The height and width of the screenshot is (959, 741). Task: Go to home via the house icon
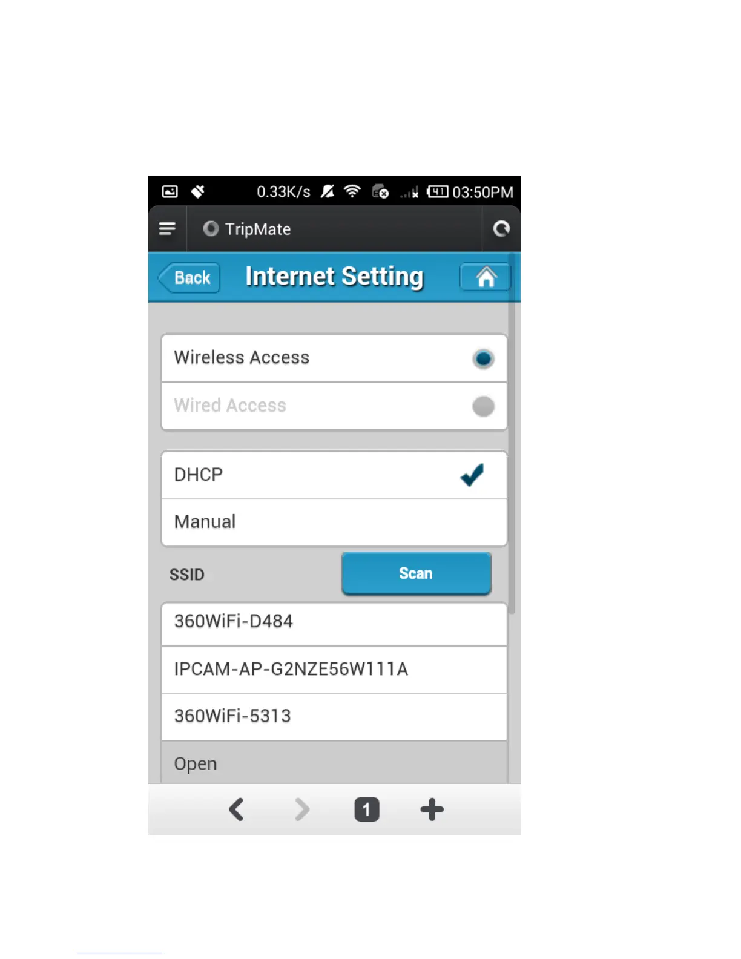point(486,278)
